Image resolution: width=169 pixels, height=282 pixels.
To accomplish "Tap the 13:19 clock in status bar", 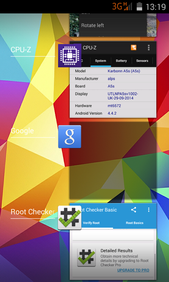I will coord(156,7).
